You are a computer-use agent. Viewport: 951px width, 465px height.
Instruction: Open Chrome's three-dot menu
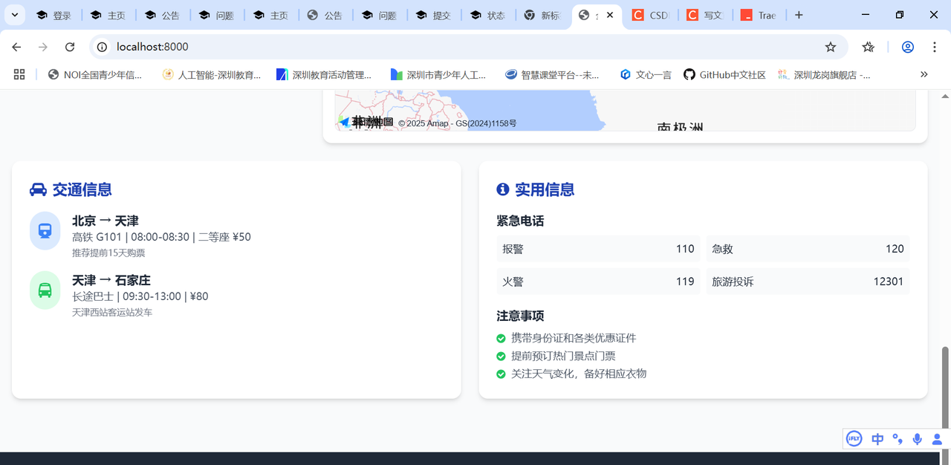935,46
